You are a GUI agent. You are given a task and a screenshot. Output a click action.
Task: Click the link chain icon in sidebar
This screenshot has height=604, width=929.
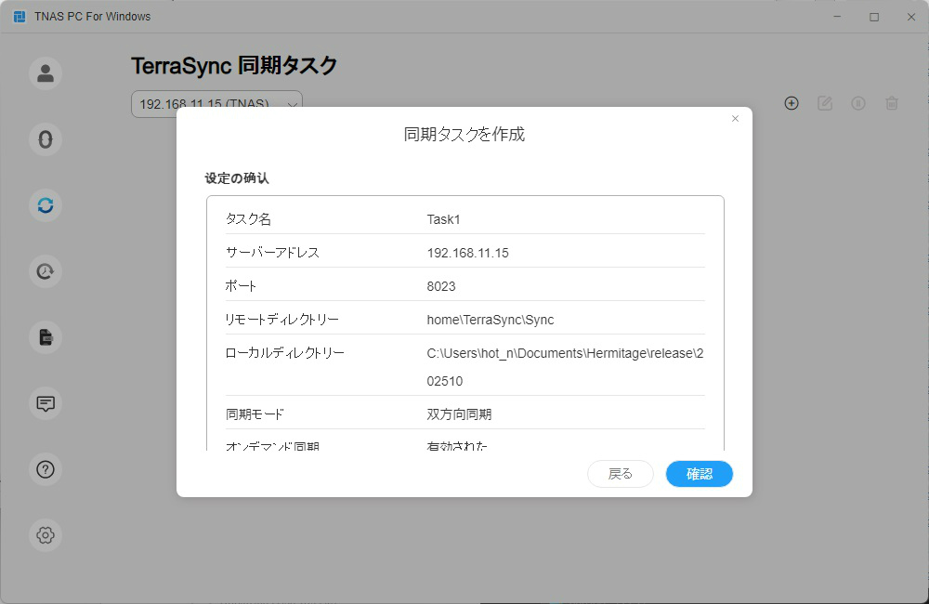[x=46, y=139]
